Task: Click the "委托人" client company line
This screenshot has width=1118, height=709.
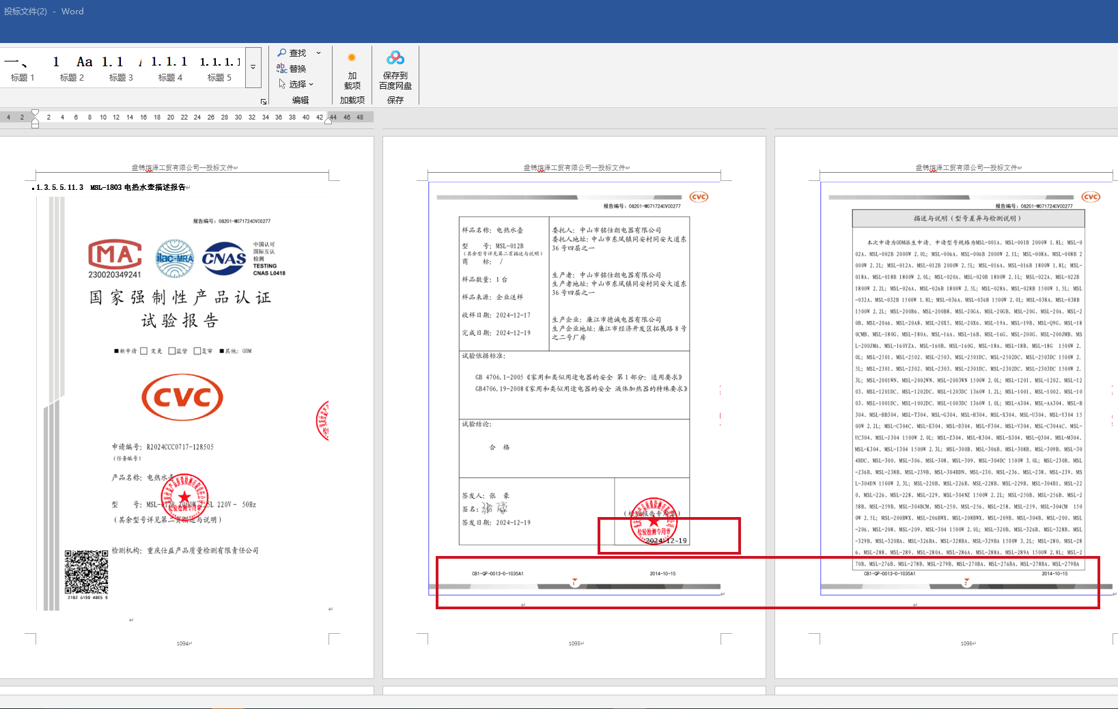Action: coord(606,230)
